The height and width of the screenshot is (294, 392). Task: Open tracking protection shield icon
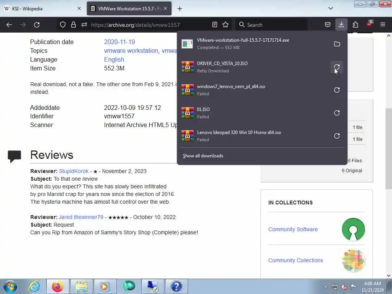tap(63, 24)
